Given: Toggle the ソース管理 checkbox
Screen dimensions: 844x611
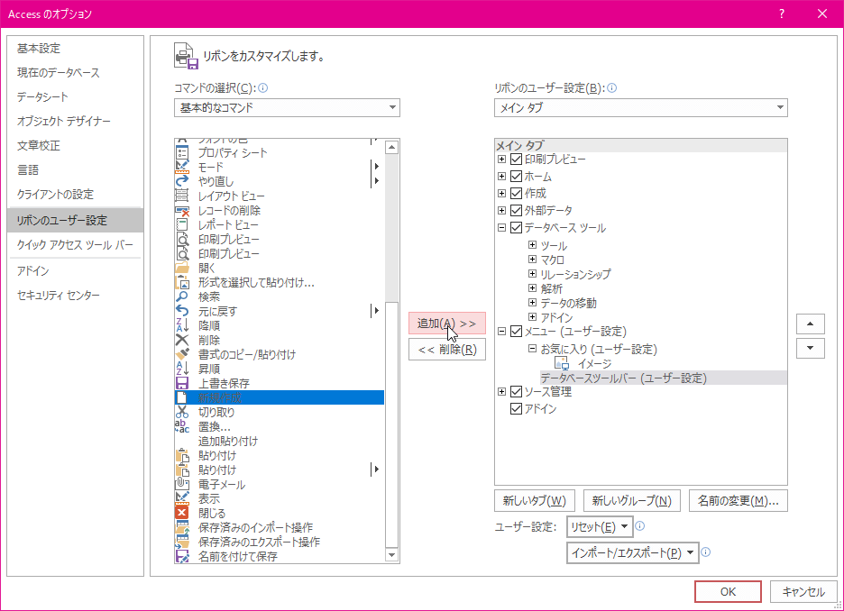Looking at the screenshot, I should [x=516, y=391].
